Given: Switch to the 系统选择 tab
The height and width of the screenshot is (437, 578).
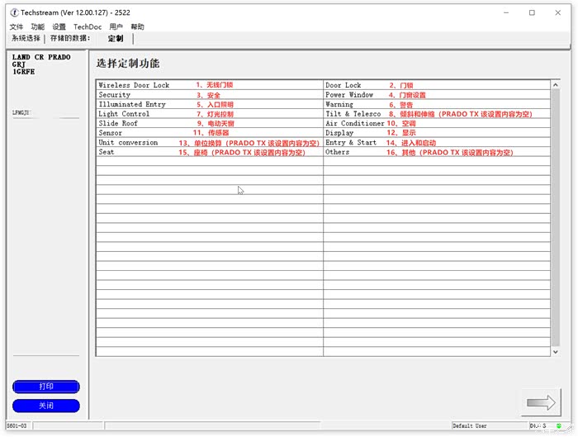Looking at the screenshot, I should point(26,38).
